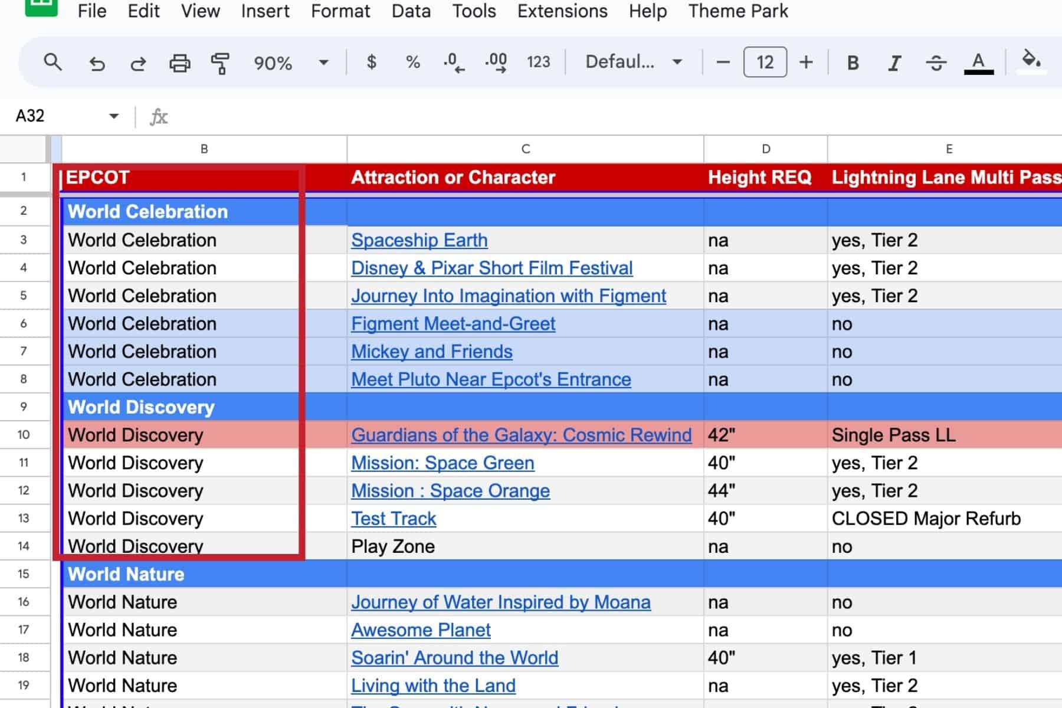Open the Mission : Space Orange link
1062x708 pixels.
pyautogui.click(x=450, y=490)
